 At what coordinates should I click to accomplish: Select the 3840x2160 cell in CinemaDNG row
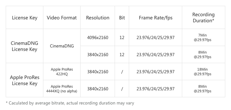coord(98,55)
